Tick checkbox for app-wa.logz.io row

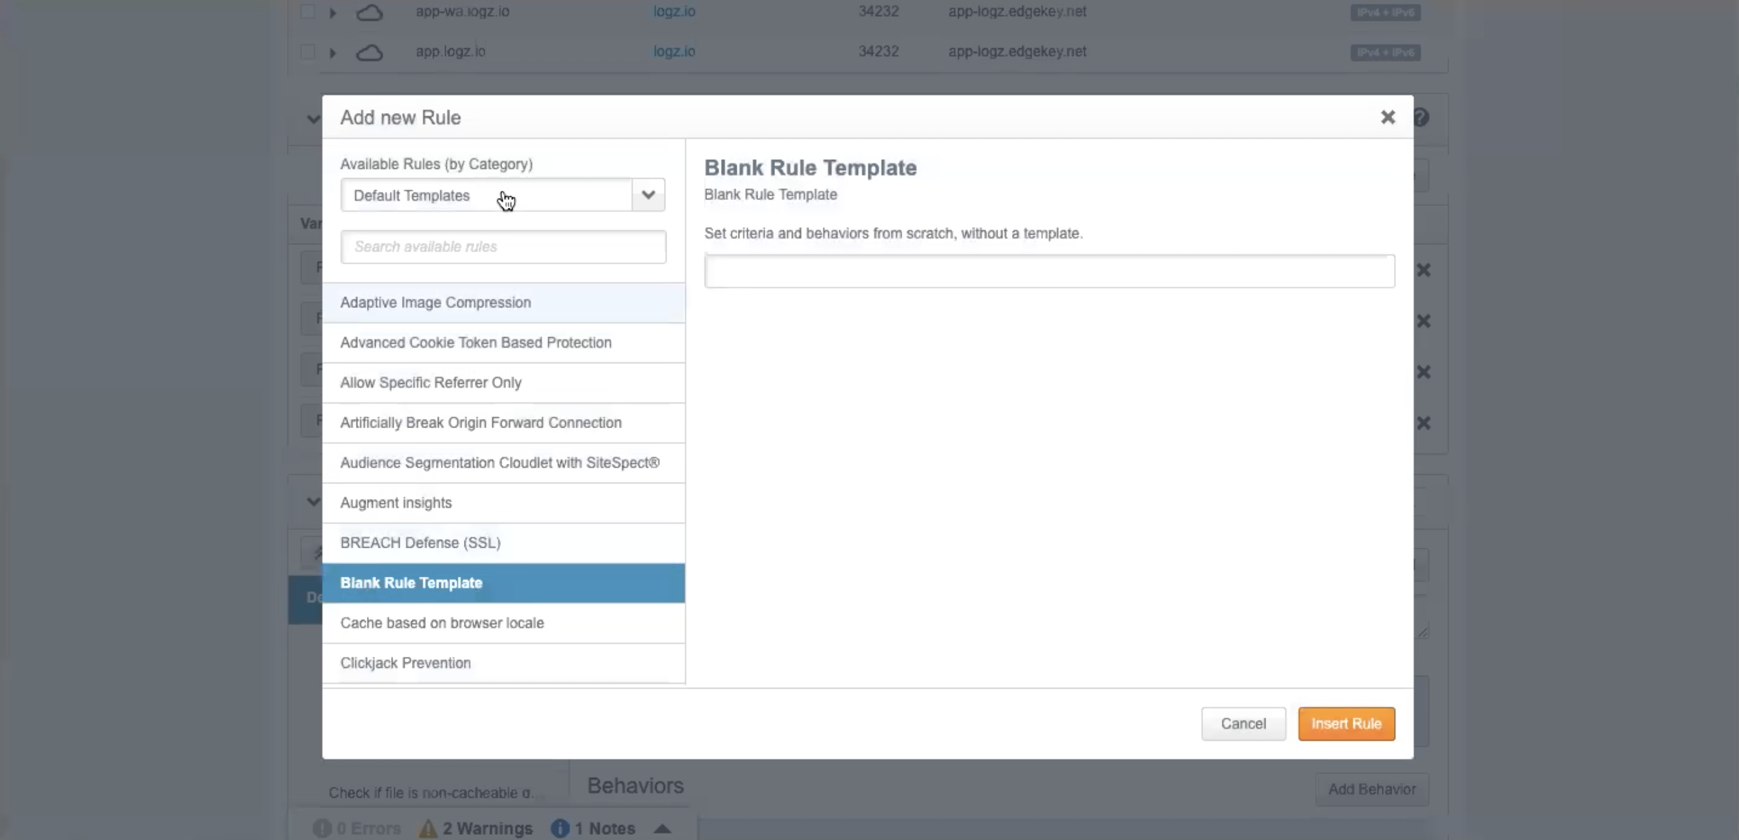[x=307, y=12]
